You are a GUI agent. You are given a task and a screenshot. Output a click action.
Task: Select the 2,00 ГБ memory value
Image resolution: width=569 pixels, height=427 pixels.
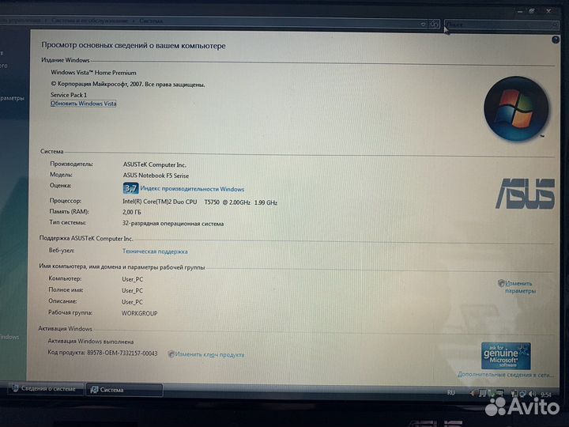click(132, 212)
